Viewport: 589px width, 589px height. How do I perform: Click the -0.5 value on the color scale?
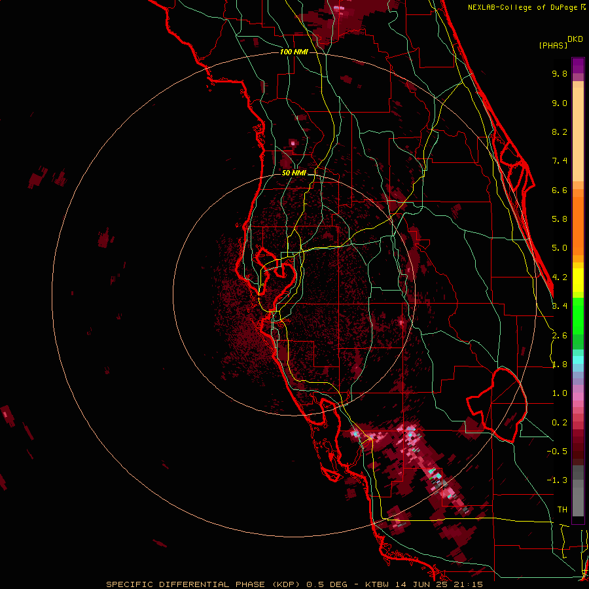557,452
